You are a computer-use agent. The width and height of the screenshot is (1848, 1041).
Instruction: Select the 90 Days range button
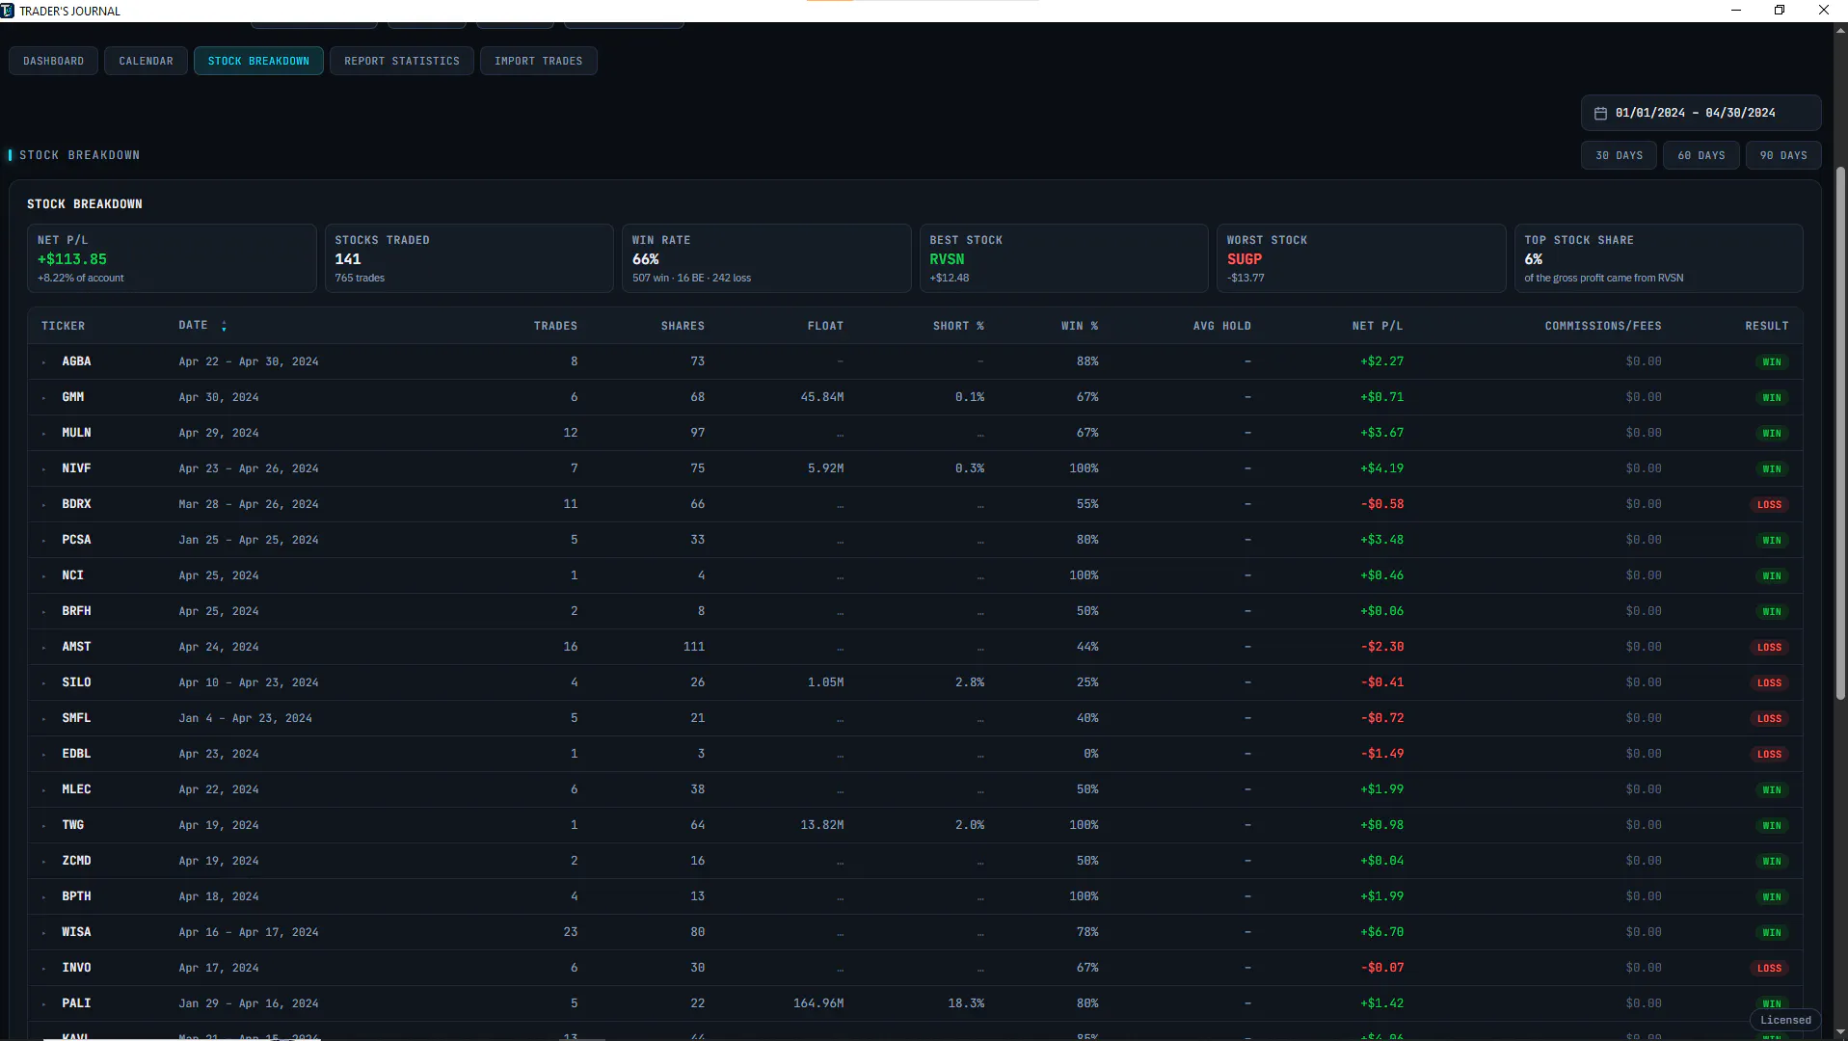point(1783,155)
